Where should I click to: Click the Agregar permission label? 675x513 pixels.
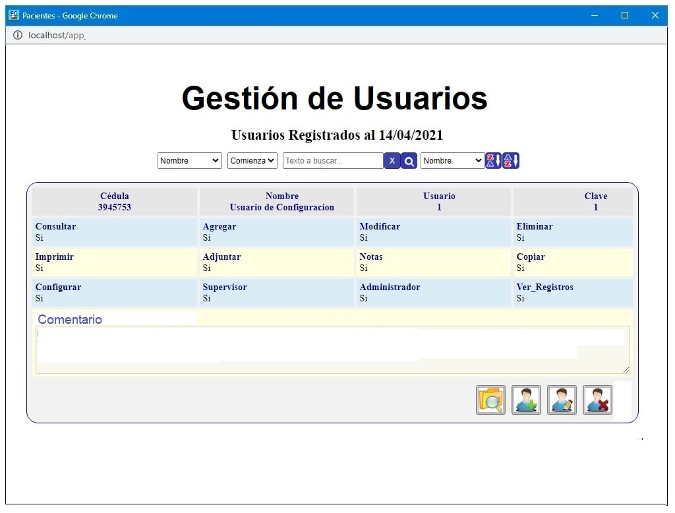pos(220,227)
